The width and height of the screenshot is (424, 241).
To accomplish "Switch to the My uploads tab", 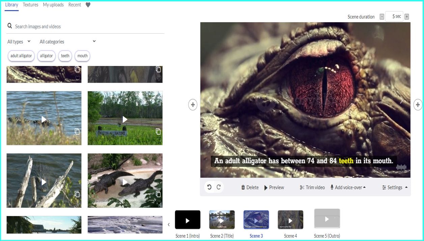I will click(53, 5).
